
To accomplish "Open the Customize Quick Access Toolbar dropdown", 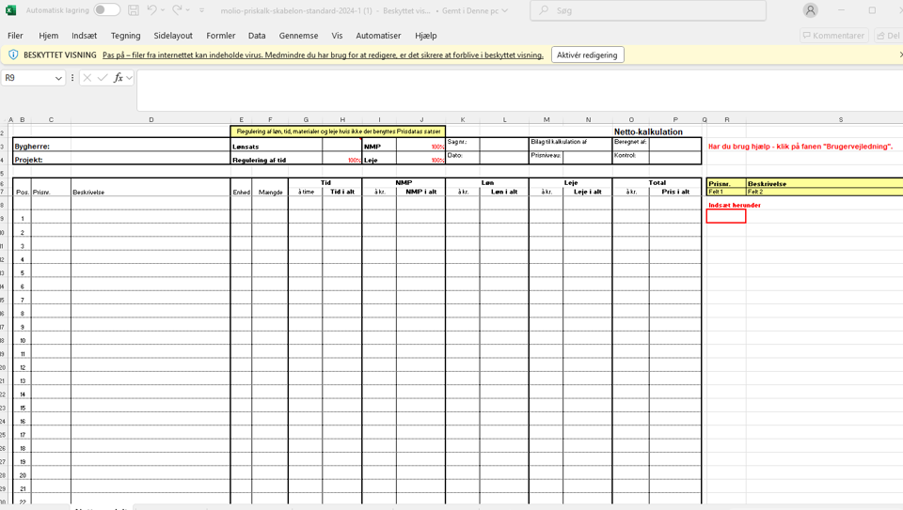I will [201, 10].
